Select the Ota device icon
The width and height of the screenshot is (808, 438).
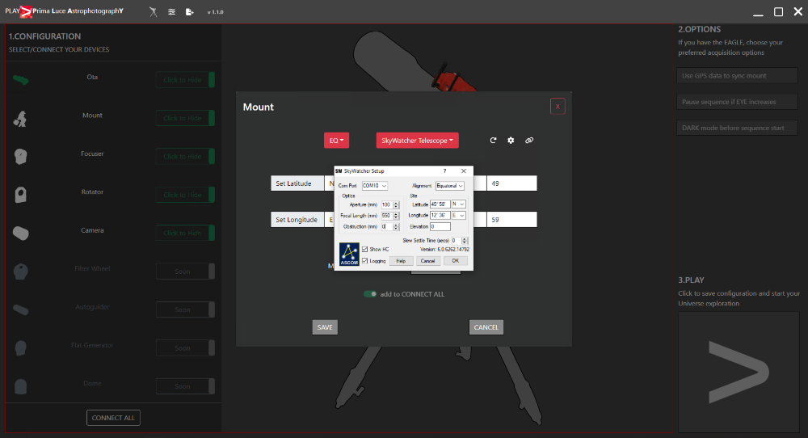(x=21, y=80)
